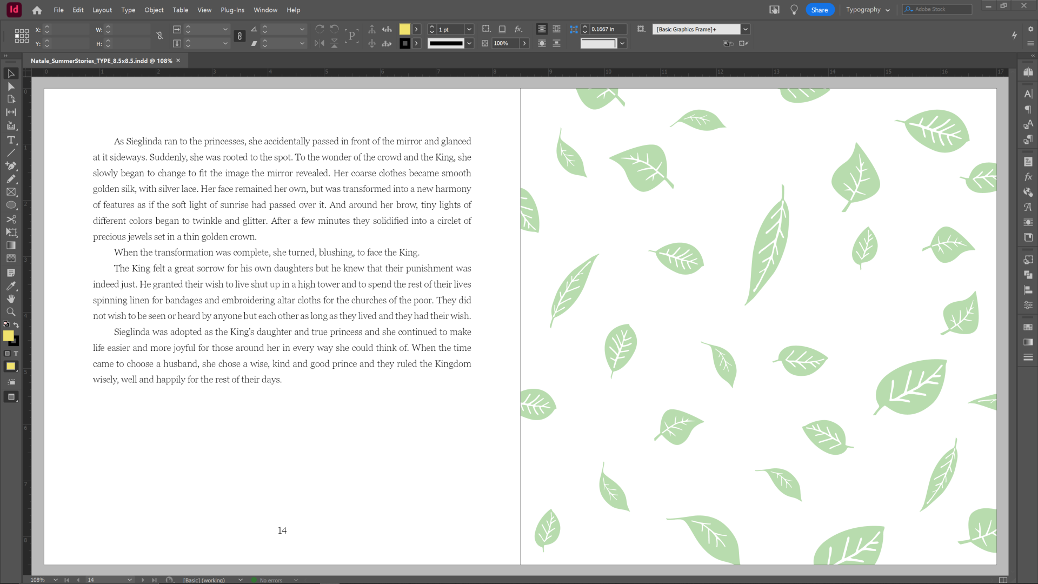Screen dimensions: 1038x584
Task: Rotate 90 degrees clockwise icon
Action: (320, 29)
